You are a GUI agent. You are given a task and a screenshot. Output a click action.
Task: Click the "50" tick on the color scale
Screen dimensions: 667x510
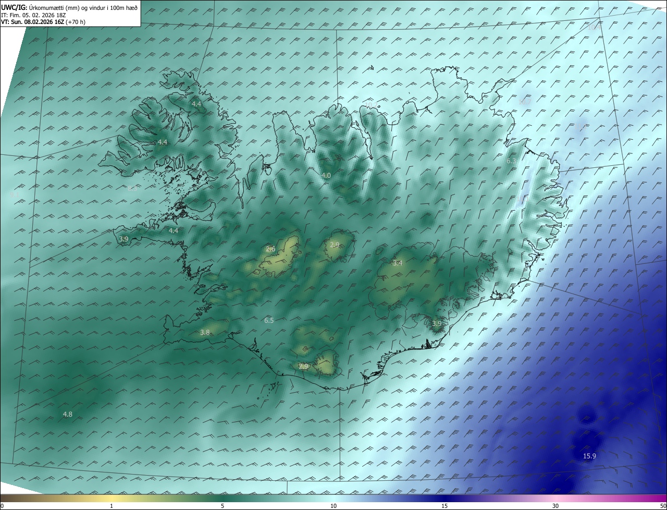point(663,506)
